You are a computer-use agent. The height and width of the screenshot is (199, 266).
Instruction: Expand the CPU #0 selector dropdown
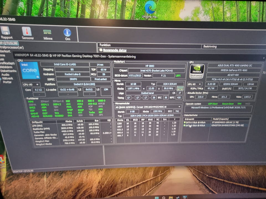(31, 84)
